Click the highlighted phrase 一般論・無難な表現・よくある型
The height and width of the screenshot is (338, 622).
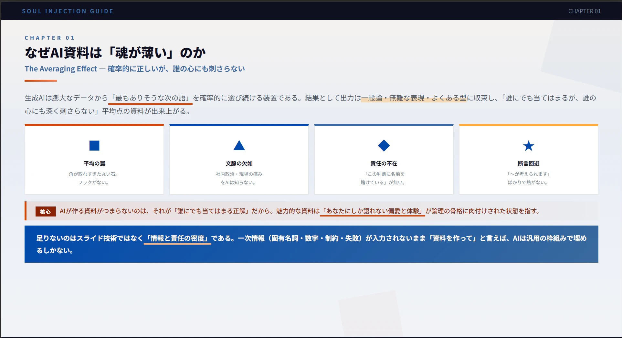[414, 98]
